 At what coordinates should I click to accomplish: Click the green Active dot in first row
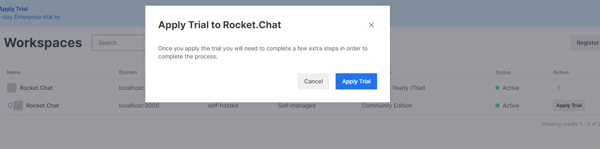[x=497, y=88]
